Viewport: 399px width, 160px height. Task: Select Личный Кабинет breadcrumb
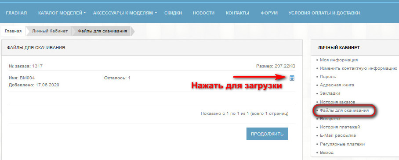pos(50,31)
